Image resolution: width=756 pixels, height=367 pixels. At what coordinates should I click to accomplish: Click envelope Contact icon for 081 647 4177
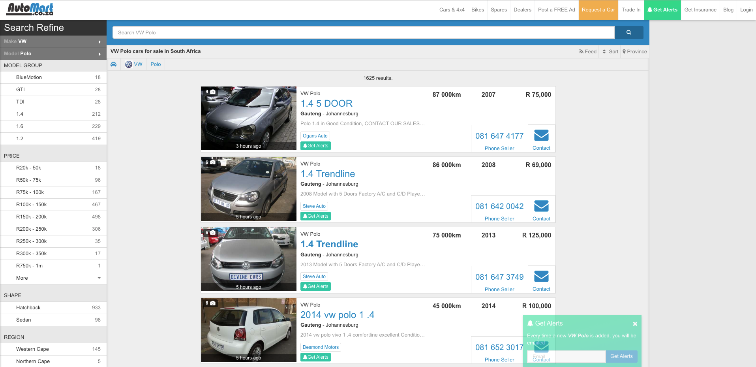(x=541, y=136)
